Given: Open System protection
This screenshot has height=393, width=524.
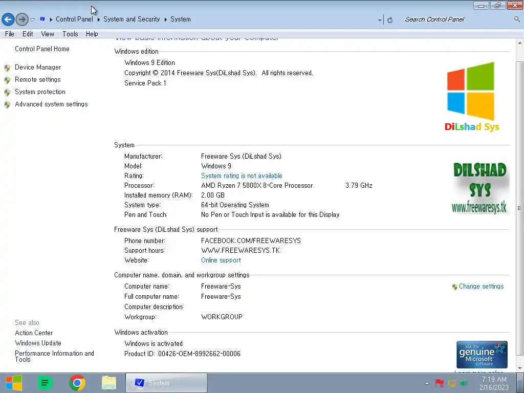Looking at the screenshot, I should coord(40,92).
